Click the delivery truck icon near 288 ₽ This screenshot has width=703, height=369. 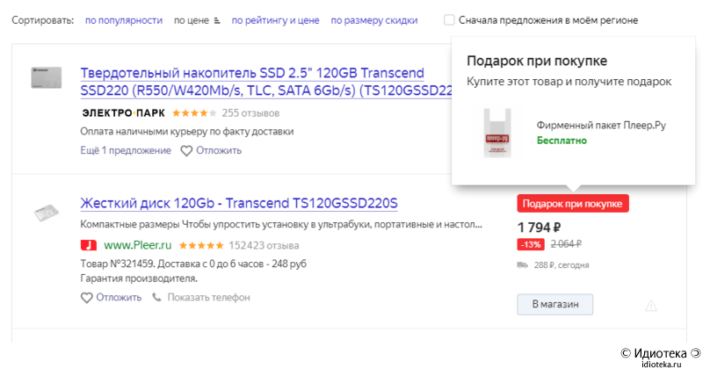(x=522, y=265)
